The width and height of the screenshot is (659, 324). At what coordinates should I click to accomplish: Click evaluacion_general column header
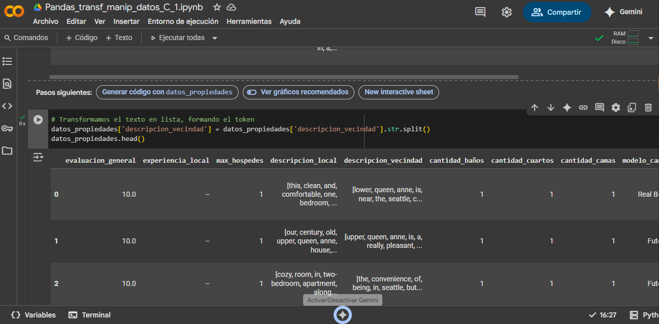[101, 160]
